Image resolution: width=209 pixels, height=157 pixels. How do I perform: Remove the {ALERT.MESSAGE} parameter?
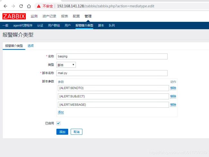point(173,105)
